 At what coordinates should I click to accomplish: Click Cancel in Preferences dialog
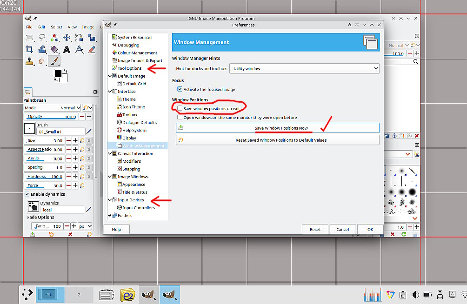pyautogui.click(x=342, y=229)
